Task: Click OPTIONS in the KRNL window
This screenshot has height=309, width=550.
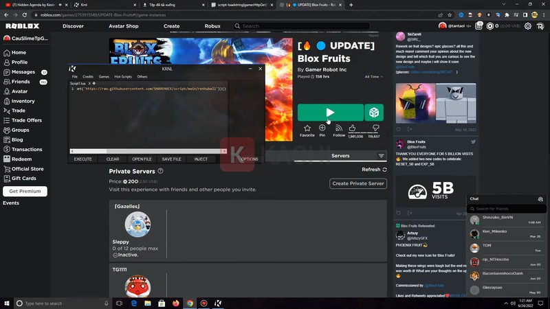Action: [x=250, y=159]
